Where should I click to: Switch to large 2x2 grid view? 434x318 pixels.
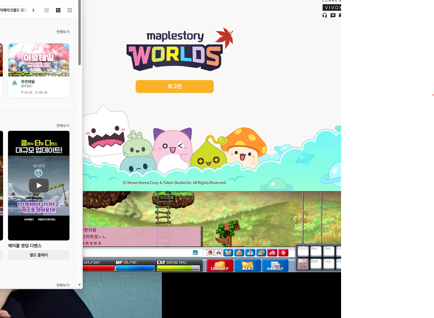(x=70, y=10)
